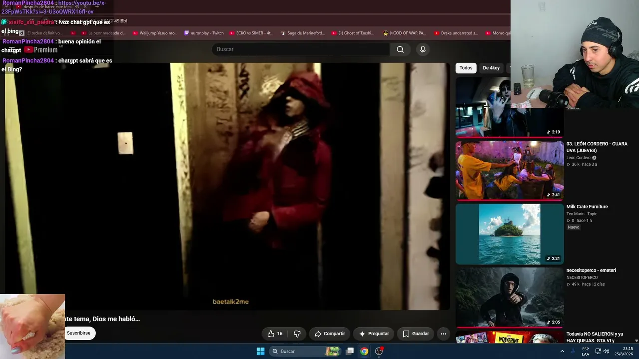Viewport: 639px width, 359px height.
Task: Dislike the video with thumbs-down button
Action: [x=297, y=334]
